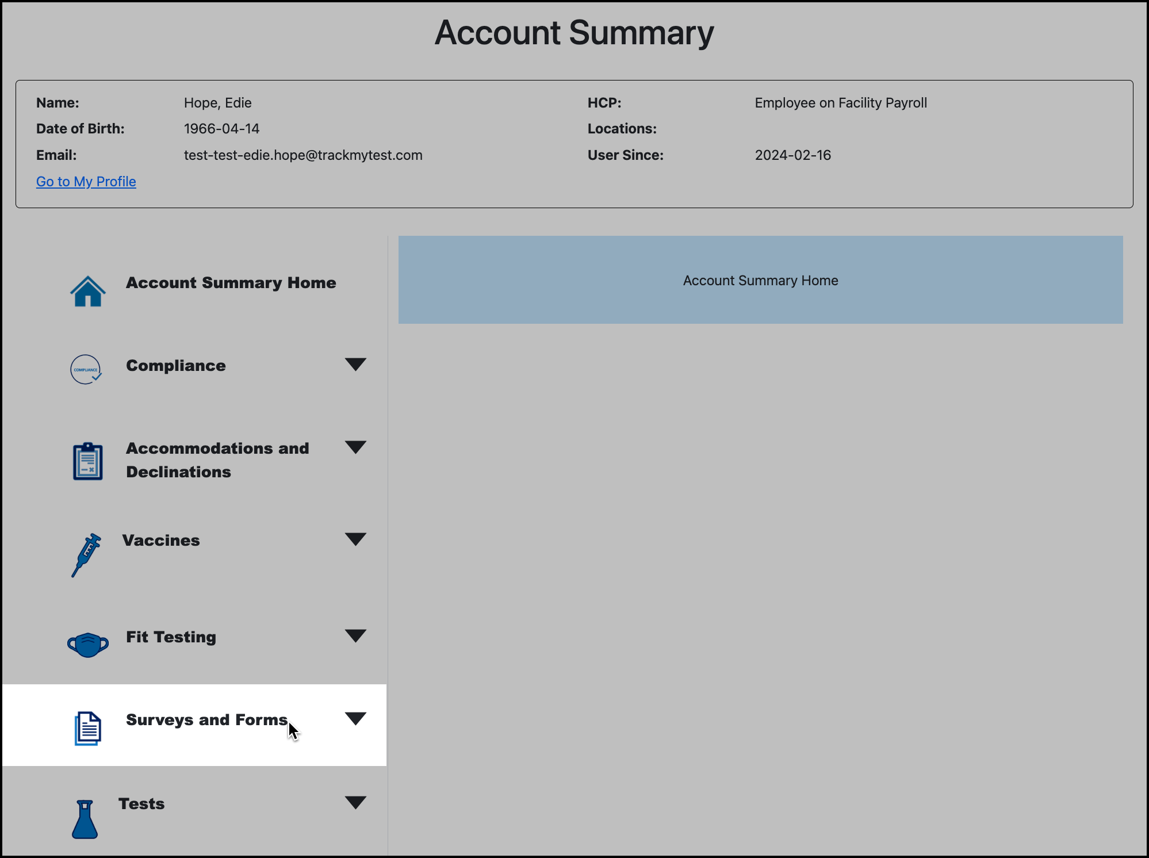
Task: Select the Surveys and Forms documents icon
Action: pyautogui.click(x=87, y=727)
